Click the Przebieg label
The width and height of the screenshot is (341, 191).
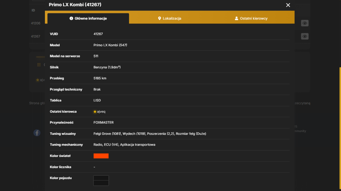57,78
